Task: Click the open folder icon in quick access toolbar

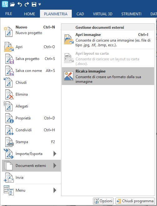Action: pyautogui.click(x=12, y=4)
